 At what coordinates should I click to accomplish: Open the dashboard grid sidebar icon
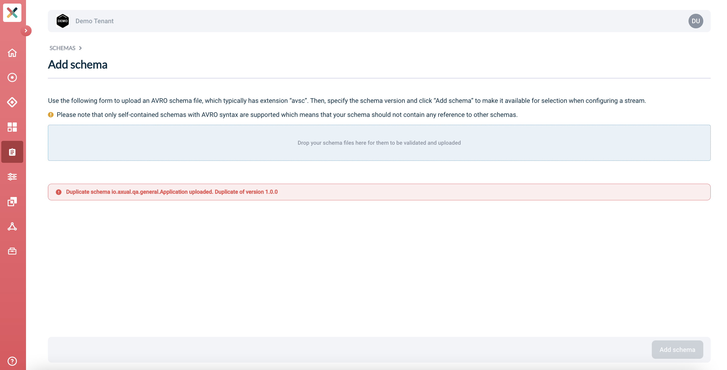[x=12, y=127]
